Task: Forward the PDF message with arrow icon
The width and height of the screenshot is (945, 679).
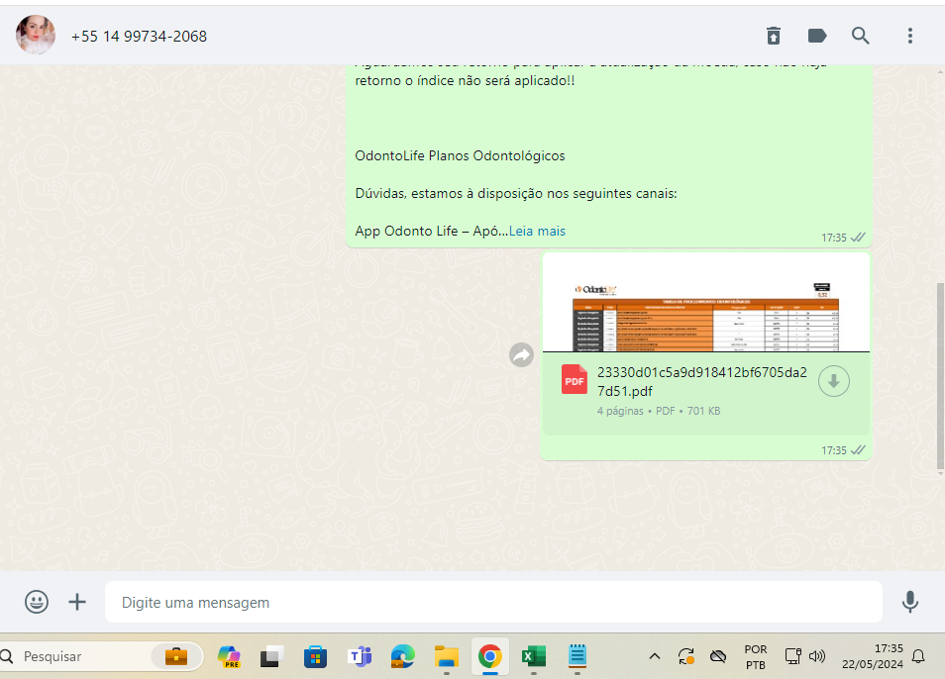Action: pyautogui.click(x=521, y=355)
